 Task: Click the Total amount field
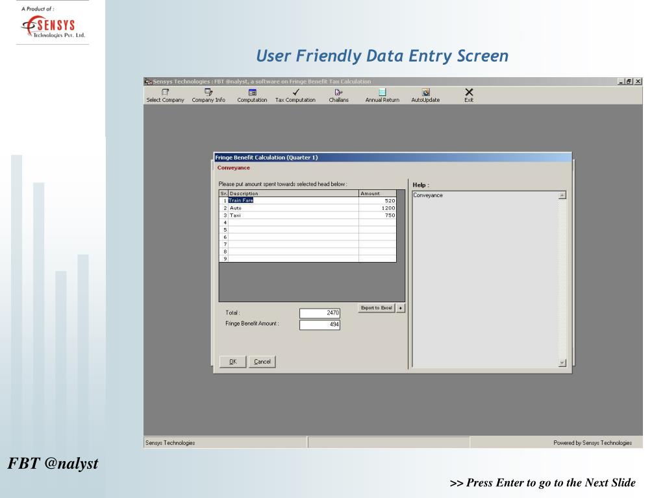click(320, 313)
